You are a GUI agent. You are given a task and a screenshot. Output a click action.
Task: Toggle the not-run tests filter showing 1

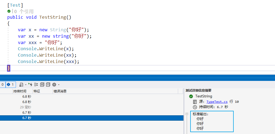[x=11, y=85]
